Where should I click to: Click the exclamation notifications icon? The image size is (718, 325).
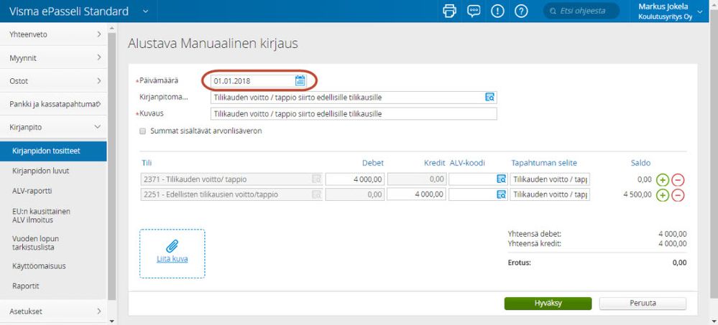click(x=497, y=11)
